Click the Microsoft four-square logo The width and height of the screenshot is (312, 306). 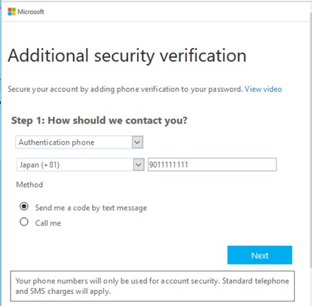click(11, 11)
